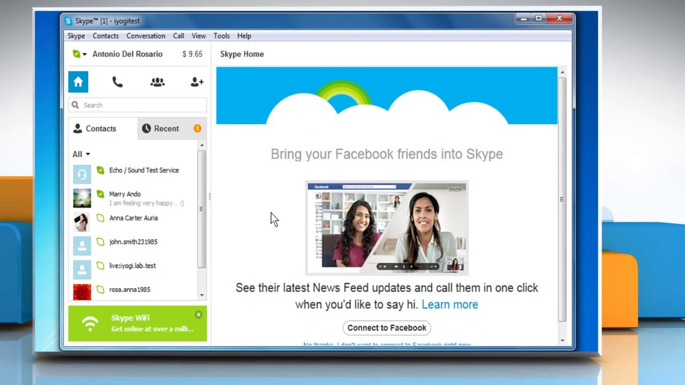Select john.smith231985 contact name
Screen dimensions: 685x385
point(133,242)
